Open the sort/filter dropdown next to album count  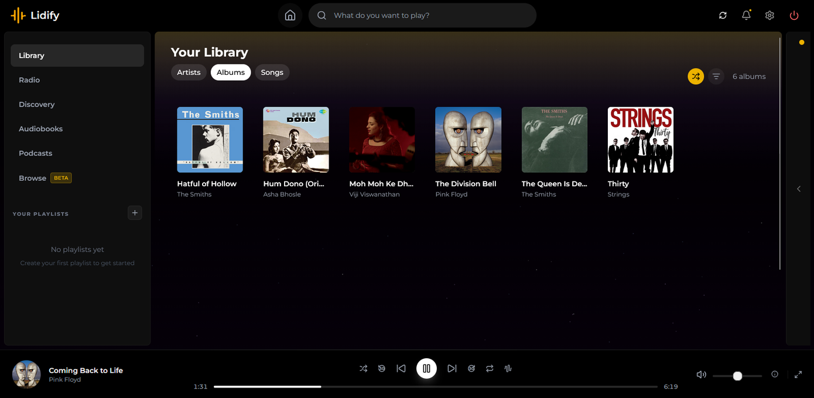(716, 77)
